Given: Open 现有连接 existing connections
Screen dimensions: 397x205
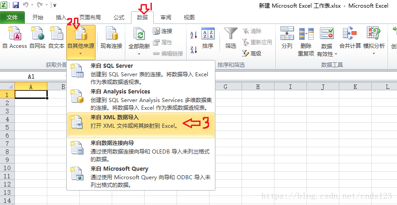Looking at the screenshot, I should tap(111, 37).
